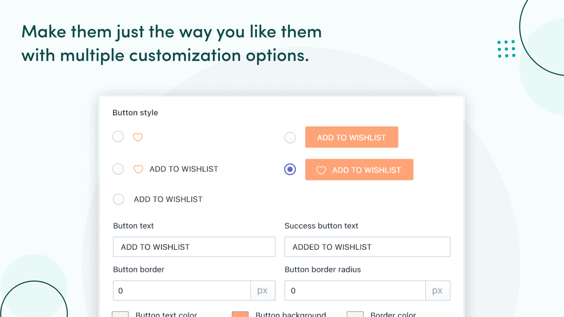Click the Button border value field
Viewport: 564px width, 317px height.
coord(182,291)
